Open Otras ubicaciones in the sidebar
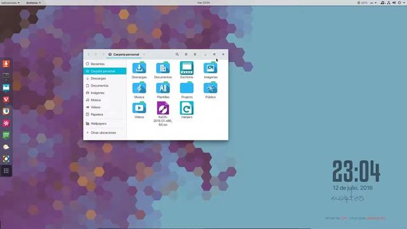Image resolution: width=407 pixels, height=229 pixels. [105, 133]
